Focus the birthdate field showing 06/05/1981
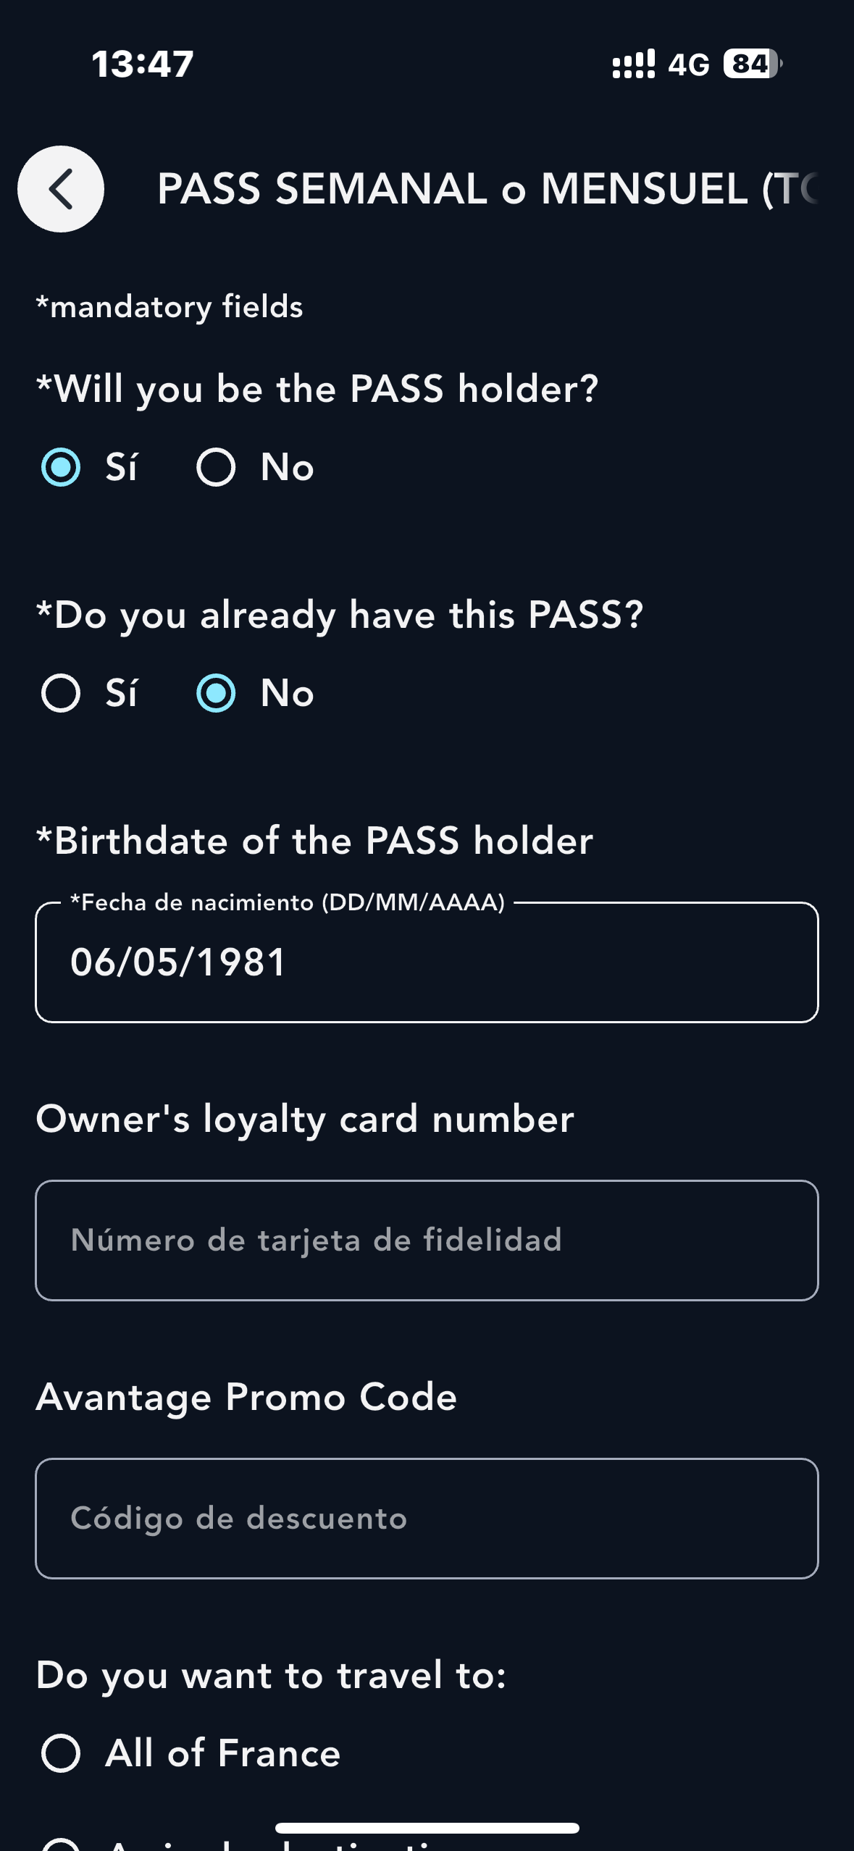The image size is (854, 1851). tap(427, 962)
